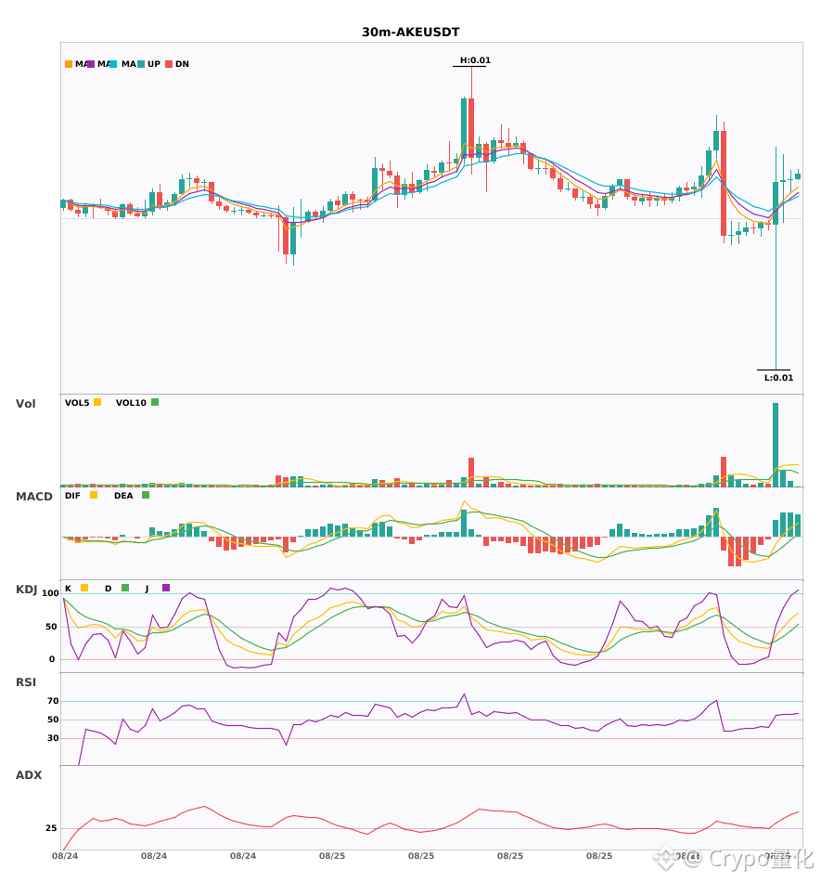The height and width of the screenshot is (882, 821).
Task: Click the KDJ panel label
Action: [26, 590]
